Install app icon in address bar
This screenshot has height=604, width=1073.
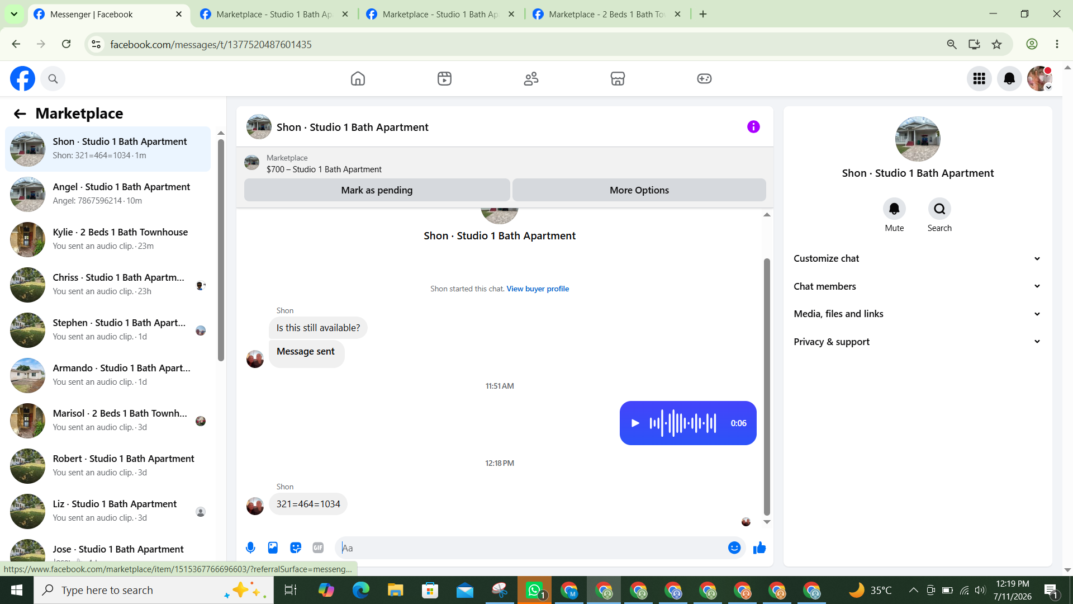point(974,44)
